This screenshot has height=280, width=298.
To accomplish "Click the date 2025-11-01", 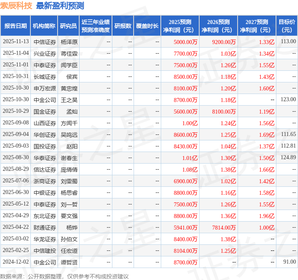I will pyautogui.click(x=16, y=65).
